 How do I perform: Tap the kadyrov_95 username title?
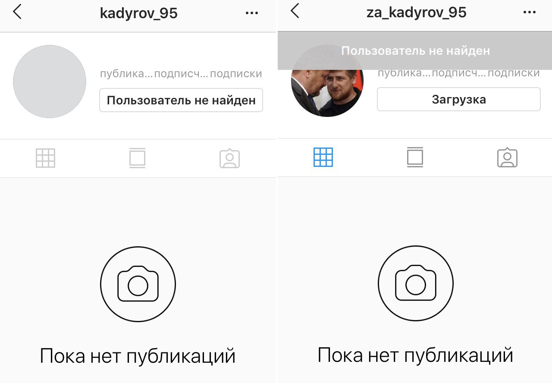pyautogui.click(x=138, y=13)
